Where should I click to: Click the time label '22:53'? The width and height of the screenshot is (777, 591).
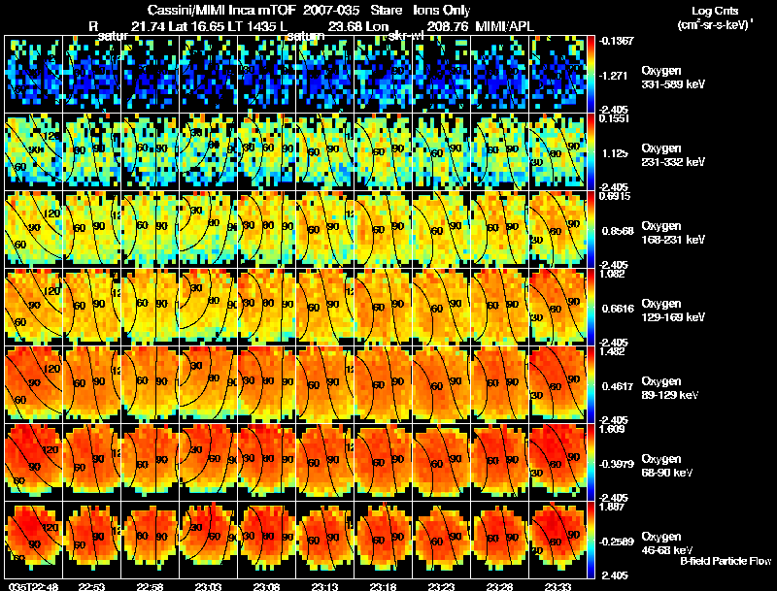point(91,586)
